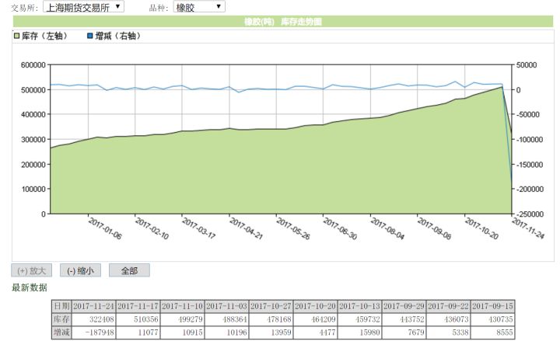Click the 增减 row header in data table
The image size is (560, 341).
61,332
